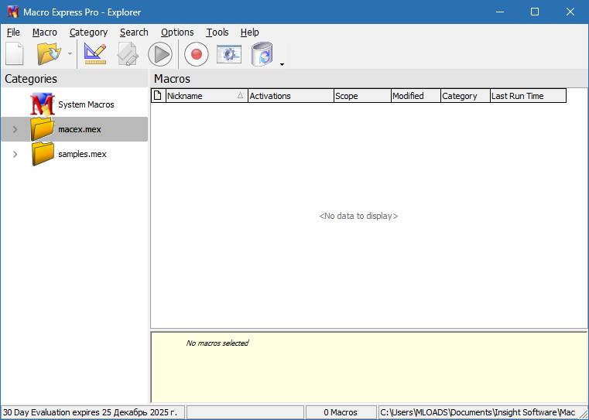Image resolution: width=589 pixels, height=420 pixels.
Task: Open the Options menu
Action: click(x=177, y=32)
